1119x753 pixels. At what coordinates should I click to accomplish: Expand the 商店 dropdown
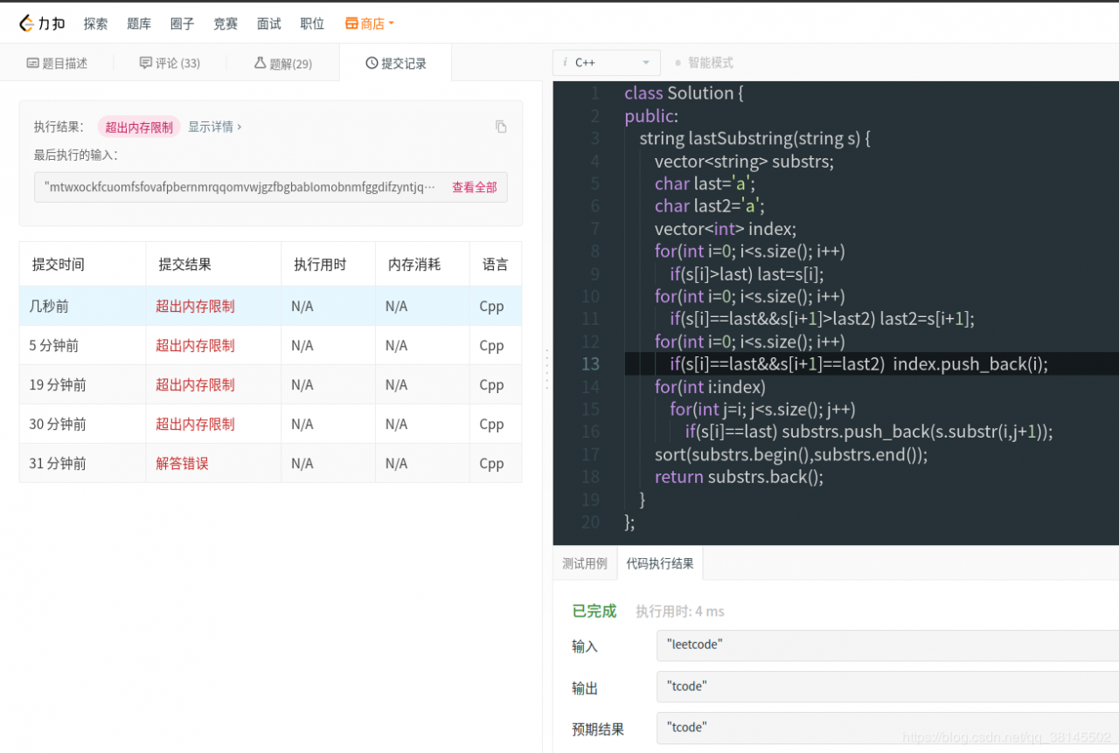pyautogui.click(x=370, y=24)
